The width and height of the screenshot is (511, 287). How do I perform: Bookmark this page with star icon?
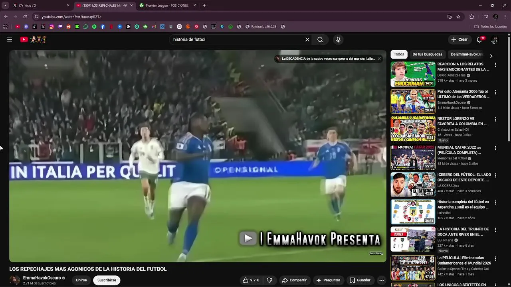458,17
